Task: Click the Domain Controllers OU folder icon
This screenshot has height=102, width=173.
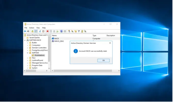Action: [x=30, y=48]
